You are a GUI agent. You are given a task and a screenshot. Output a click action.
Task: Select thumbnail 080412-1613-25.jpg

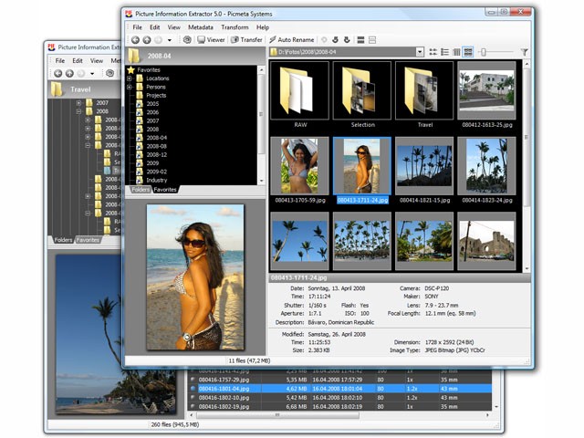[x=486, y=90]
